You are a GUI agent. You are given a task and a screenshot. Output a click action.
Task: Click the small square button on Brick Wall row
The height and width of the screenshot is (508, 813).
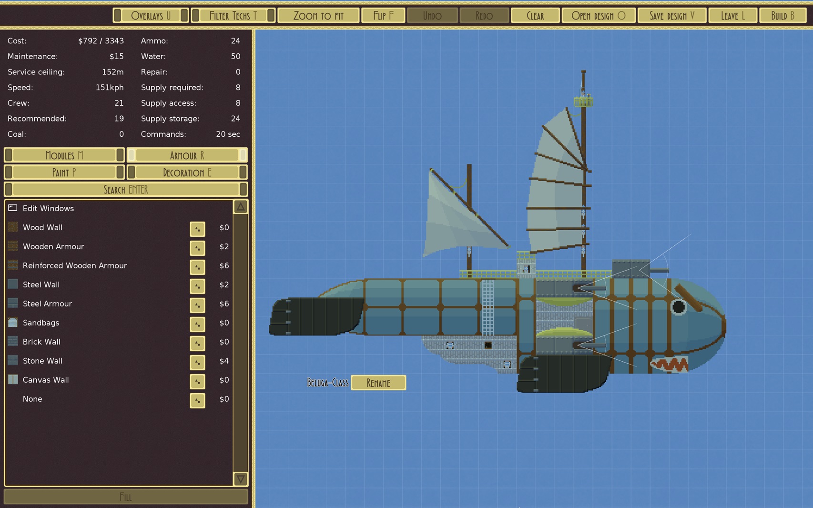[x=197, y=343]
